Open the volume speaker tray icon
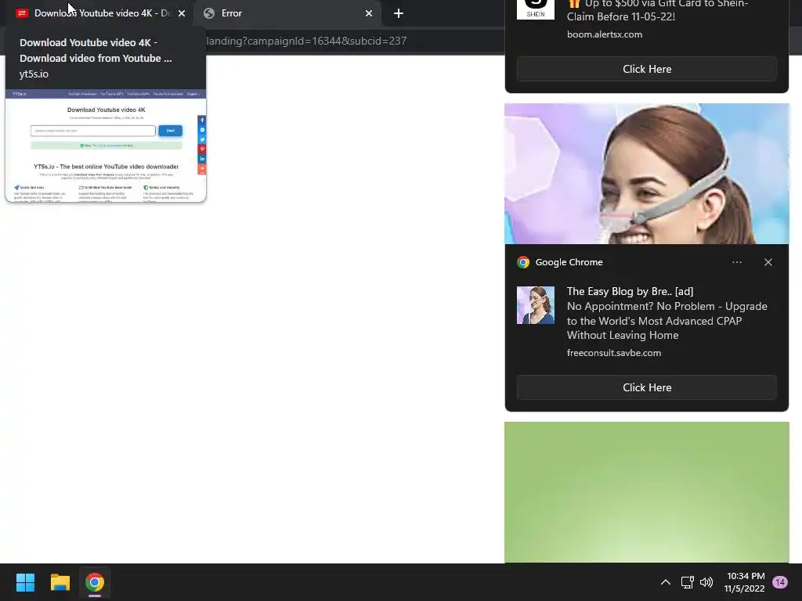The width and height of the screenshot is (802, 601). coord(706,582)
